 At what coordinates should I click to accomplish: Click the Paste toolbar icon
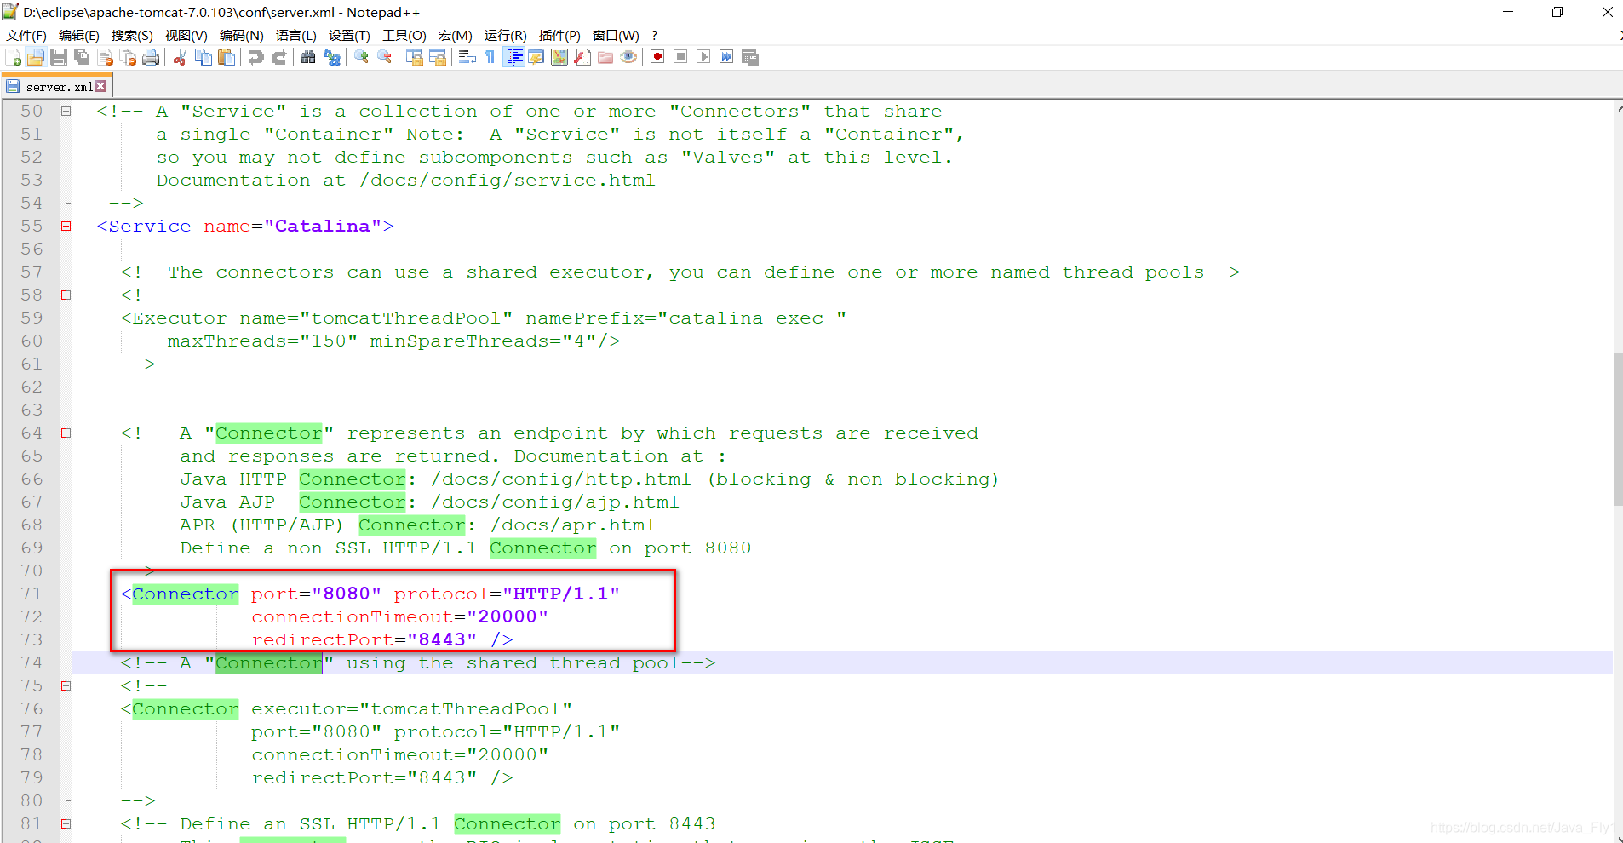[x=227, y=57]
